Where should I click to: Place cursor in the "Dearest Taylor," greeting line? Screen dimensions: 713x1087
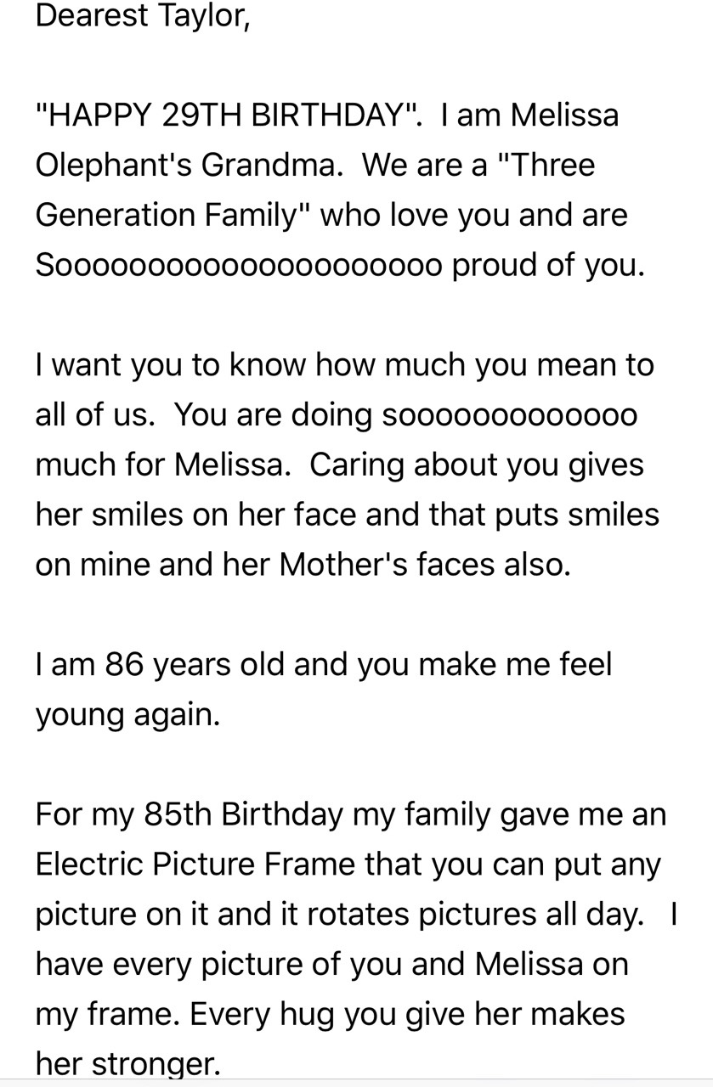click(x=143, y=17)
